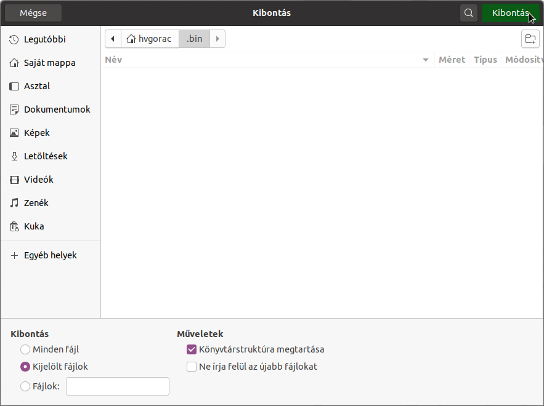
Task: Open the Dokumentumok sidebar entry
Action: (x=51, y=109)
